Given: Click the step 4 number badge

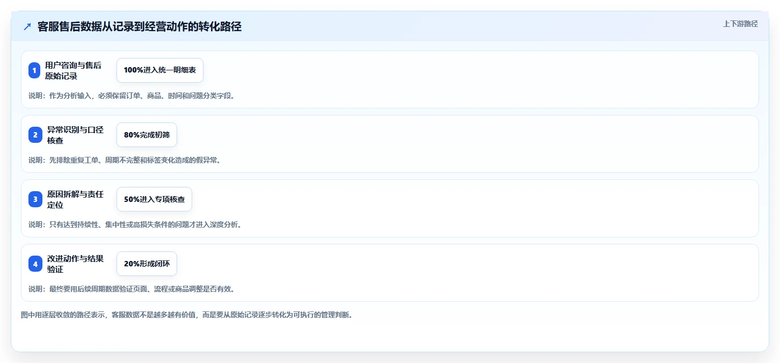Looking at the screenshot, I should tap(35, 264).
